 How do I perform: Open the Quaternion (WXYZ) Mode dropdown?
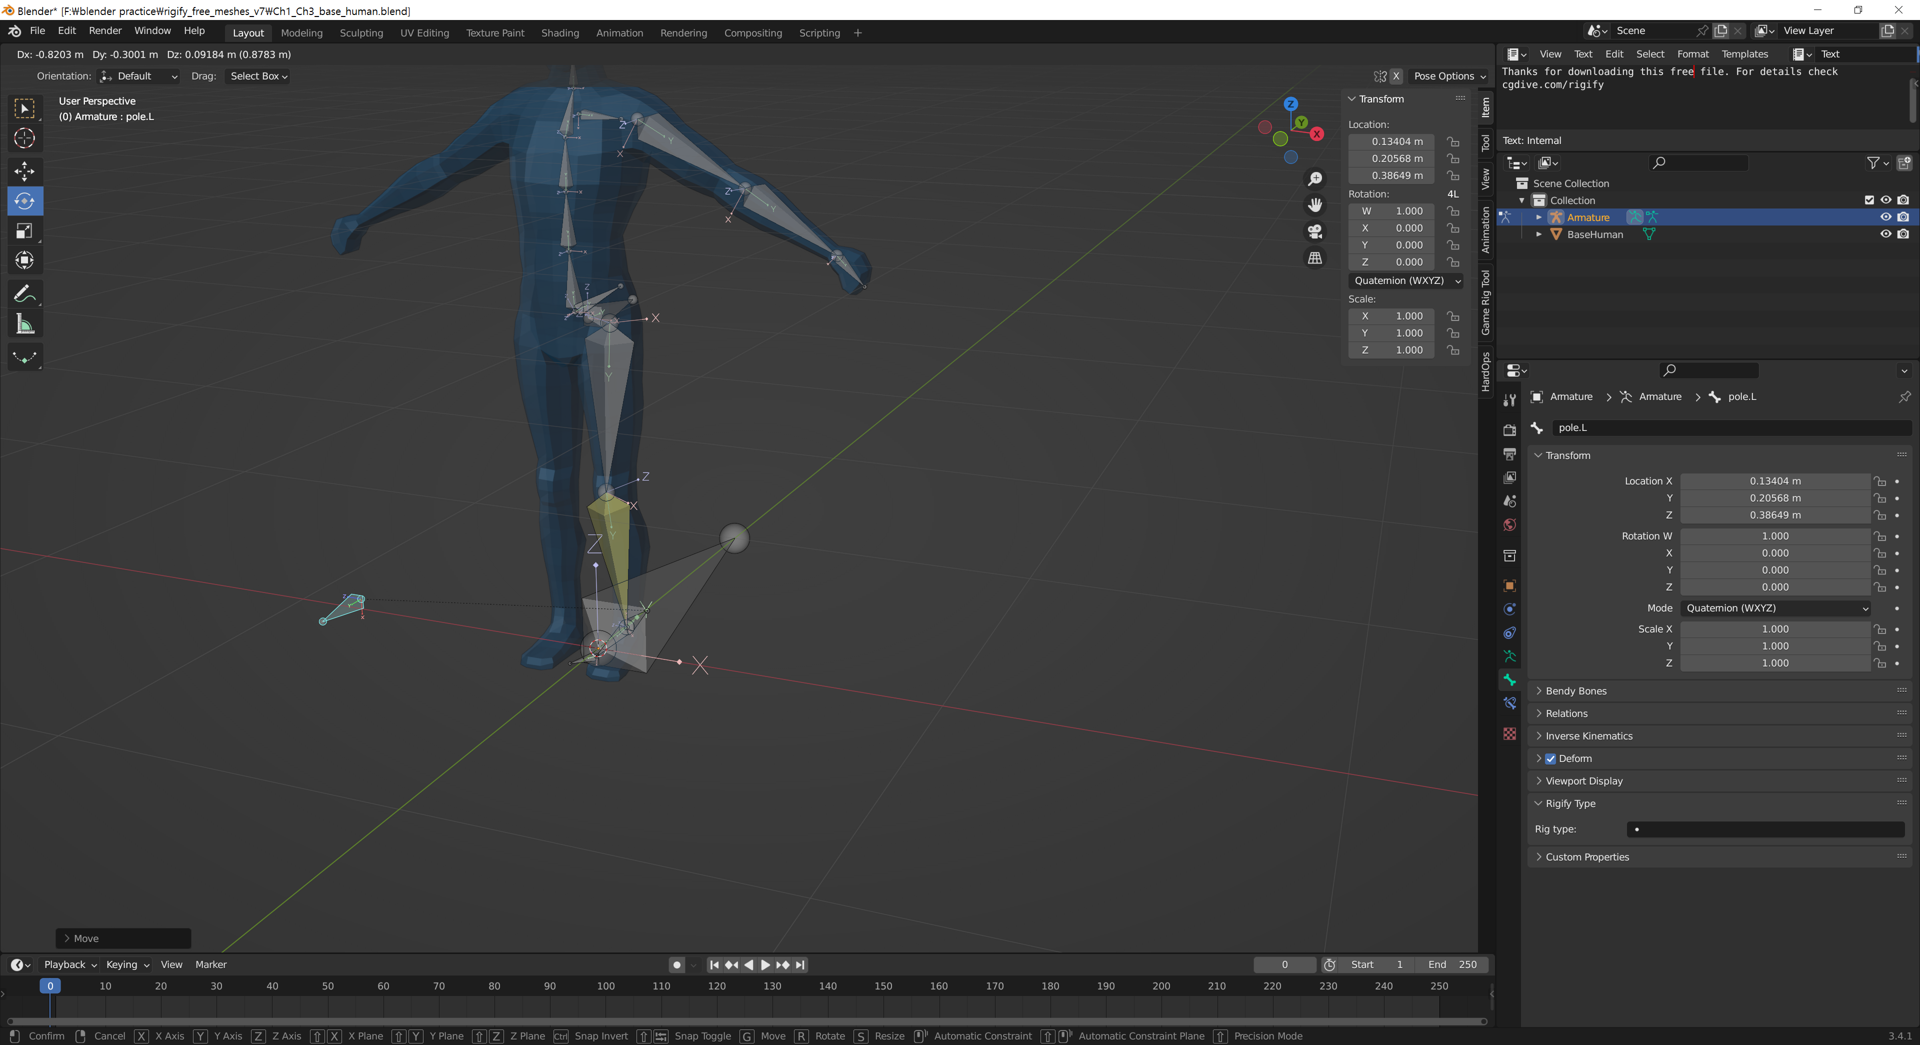[1774, 608]
